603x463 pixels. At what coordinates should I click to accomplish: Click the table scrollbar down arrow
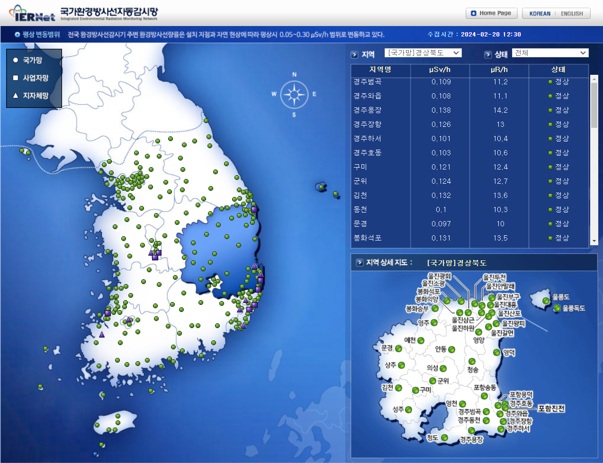(594, 241)
